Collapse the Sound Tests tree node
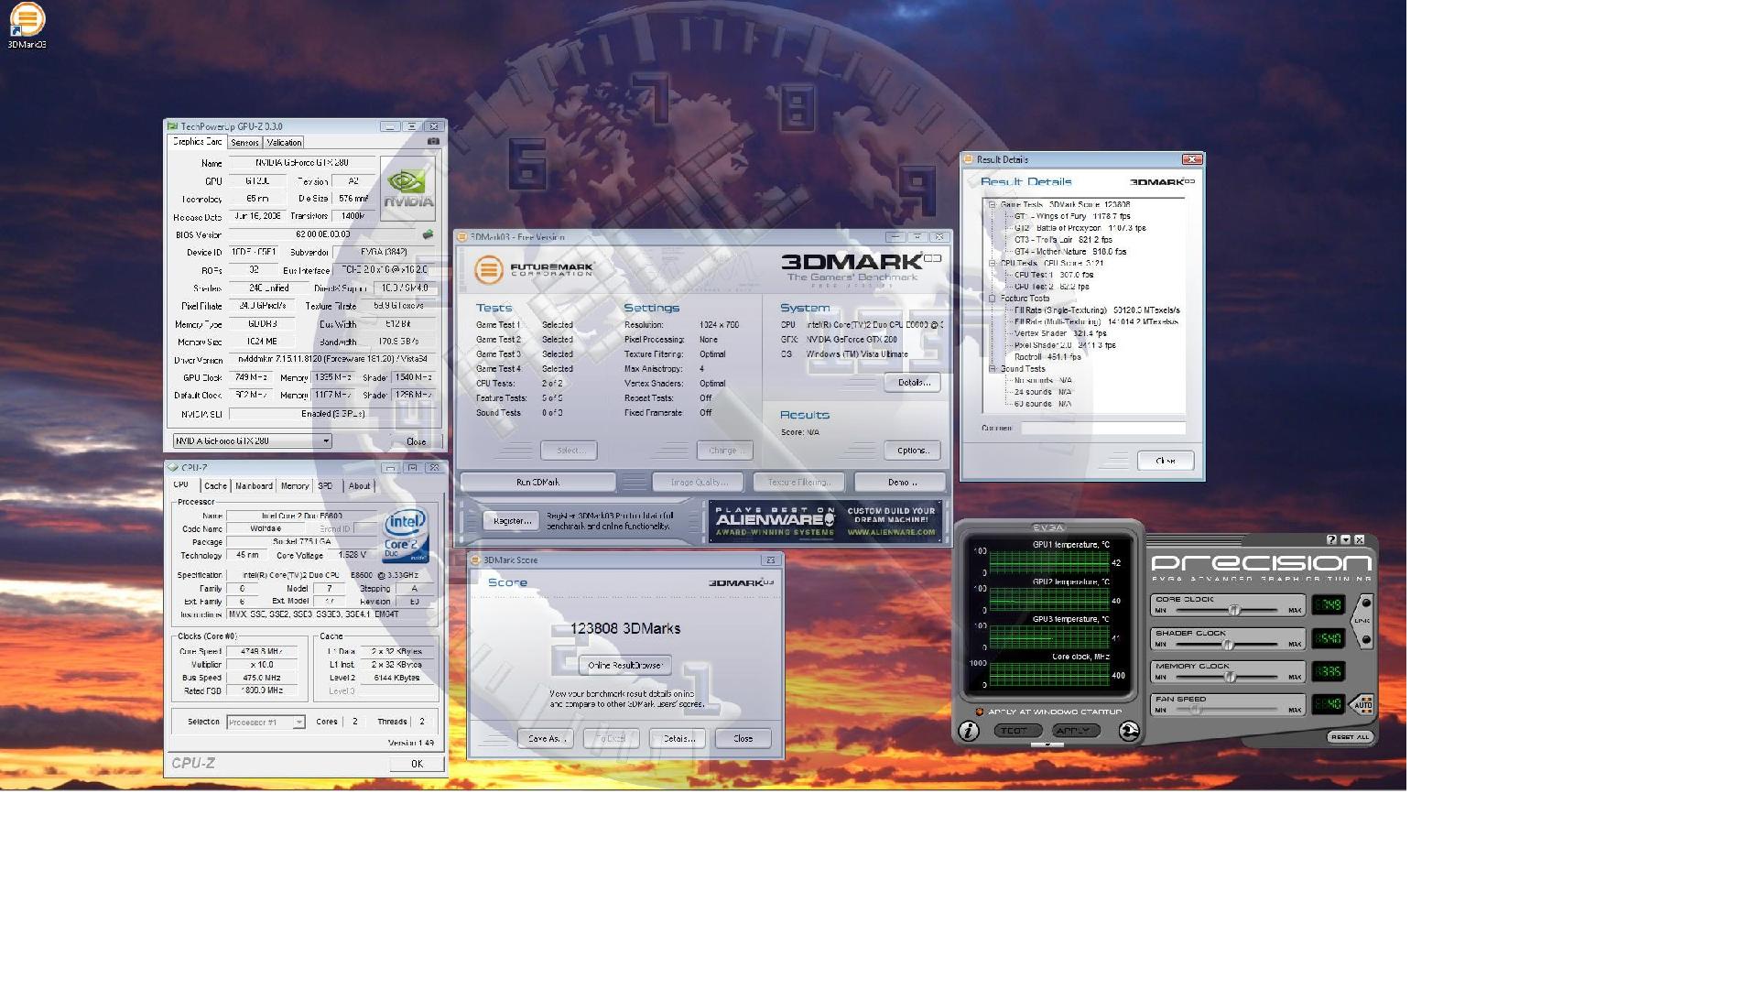The width and height of the screenshot is (1758, 989). click(x=992, y=369)
